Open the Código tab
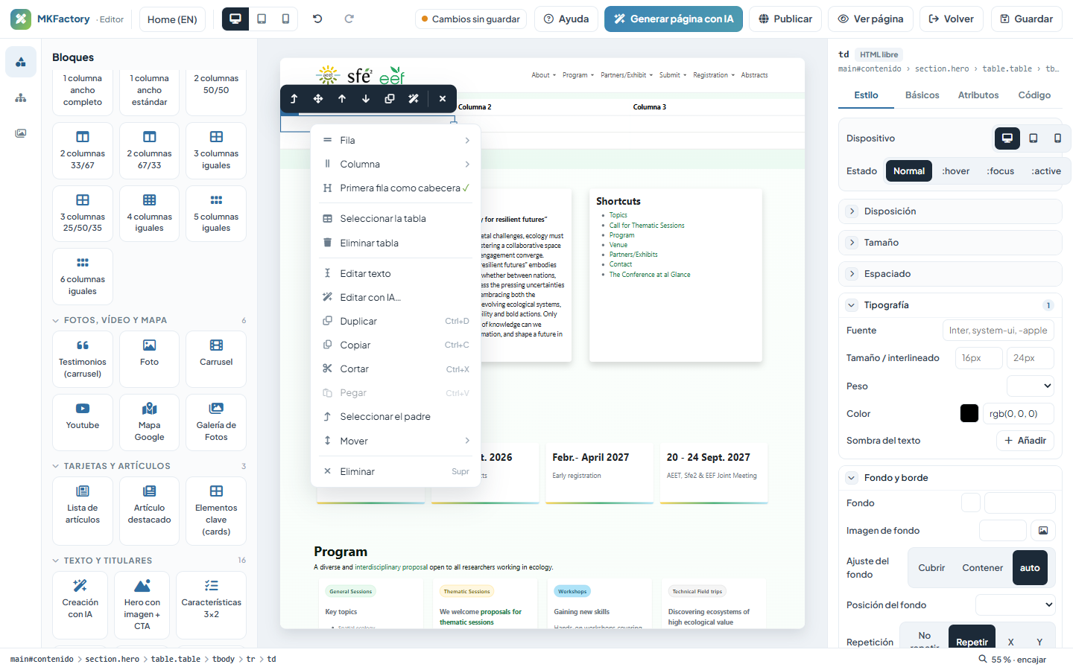Image resolution: width=1073 pixels, height=670 pixels. 1034,95
